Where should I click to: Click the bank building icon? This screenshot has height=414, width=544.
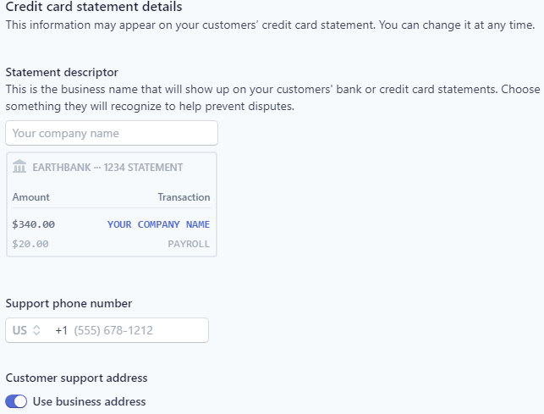coord(19,167)
